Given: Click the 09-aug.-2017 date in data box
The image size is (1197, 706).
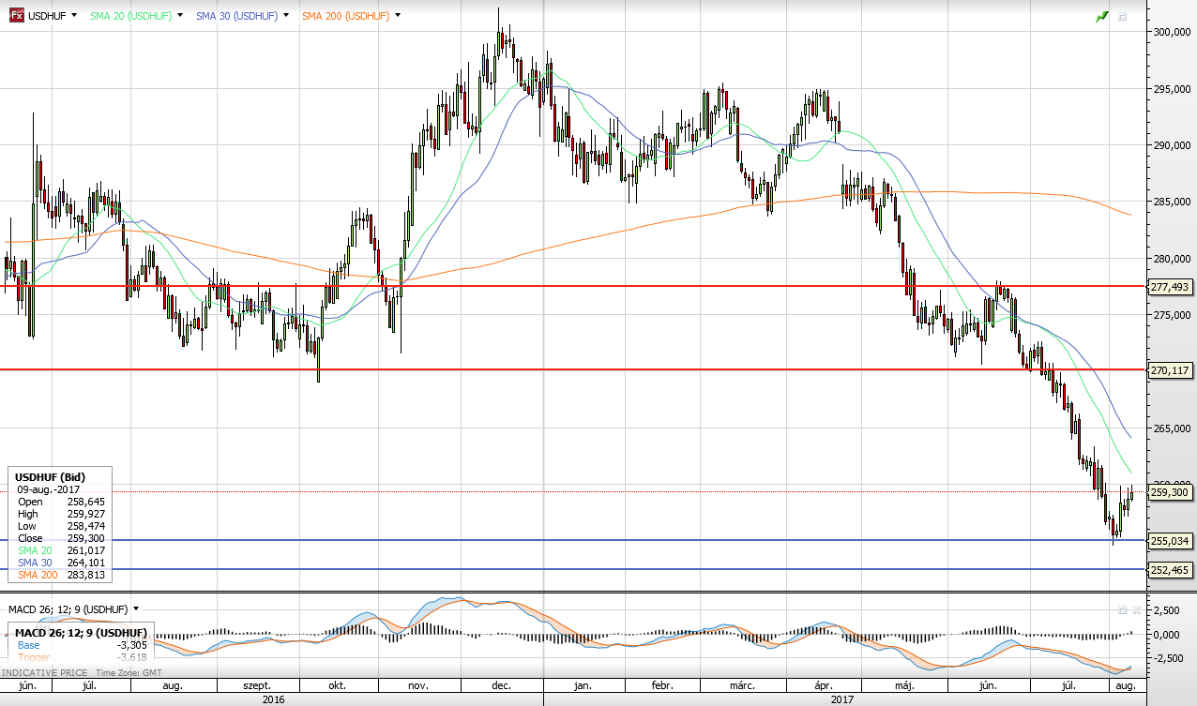Looking at the screenshot, I should (x=48, y=489).
